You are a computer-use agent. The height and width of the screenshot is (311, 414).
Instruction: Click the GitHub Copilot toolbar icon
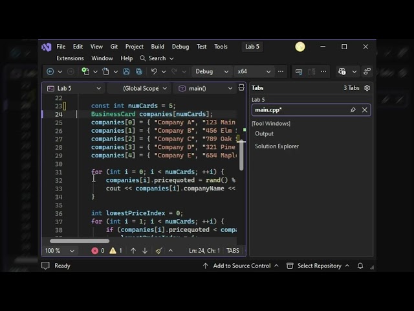tap(342, 71)
